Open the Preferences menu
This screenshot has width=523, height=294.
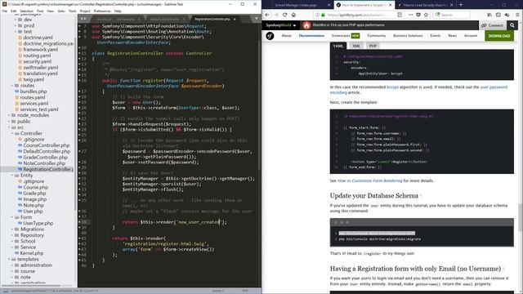(102, 11)
